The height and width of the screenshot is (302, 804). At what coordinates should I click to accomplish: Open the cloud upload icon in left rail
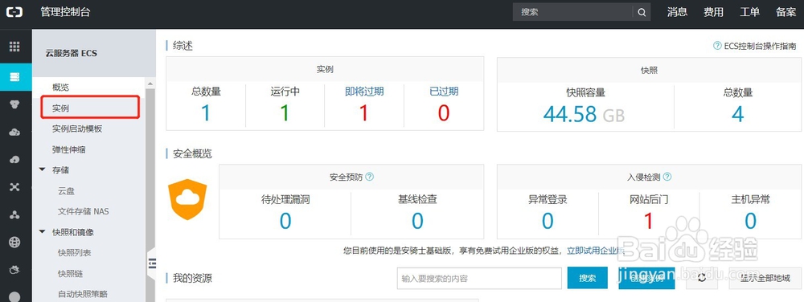click(14, 132)
